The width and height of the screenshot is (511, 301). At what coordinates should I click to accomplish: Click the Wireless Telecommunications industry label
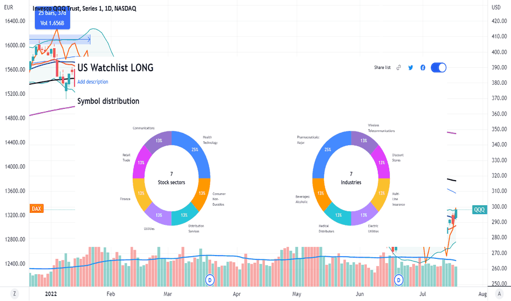click(x=381, y=128)
